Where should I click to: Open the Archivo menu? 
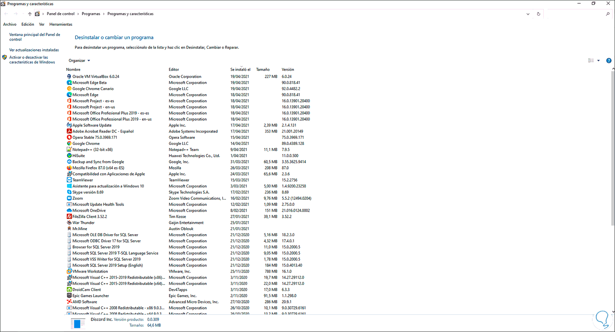10,25
